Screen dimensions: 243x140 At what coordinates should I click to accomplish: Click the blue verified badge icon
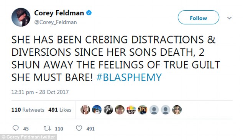tap(89, 13)
